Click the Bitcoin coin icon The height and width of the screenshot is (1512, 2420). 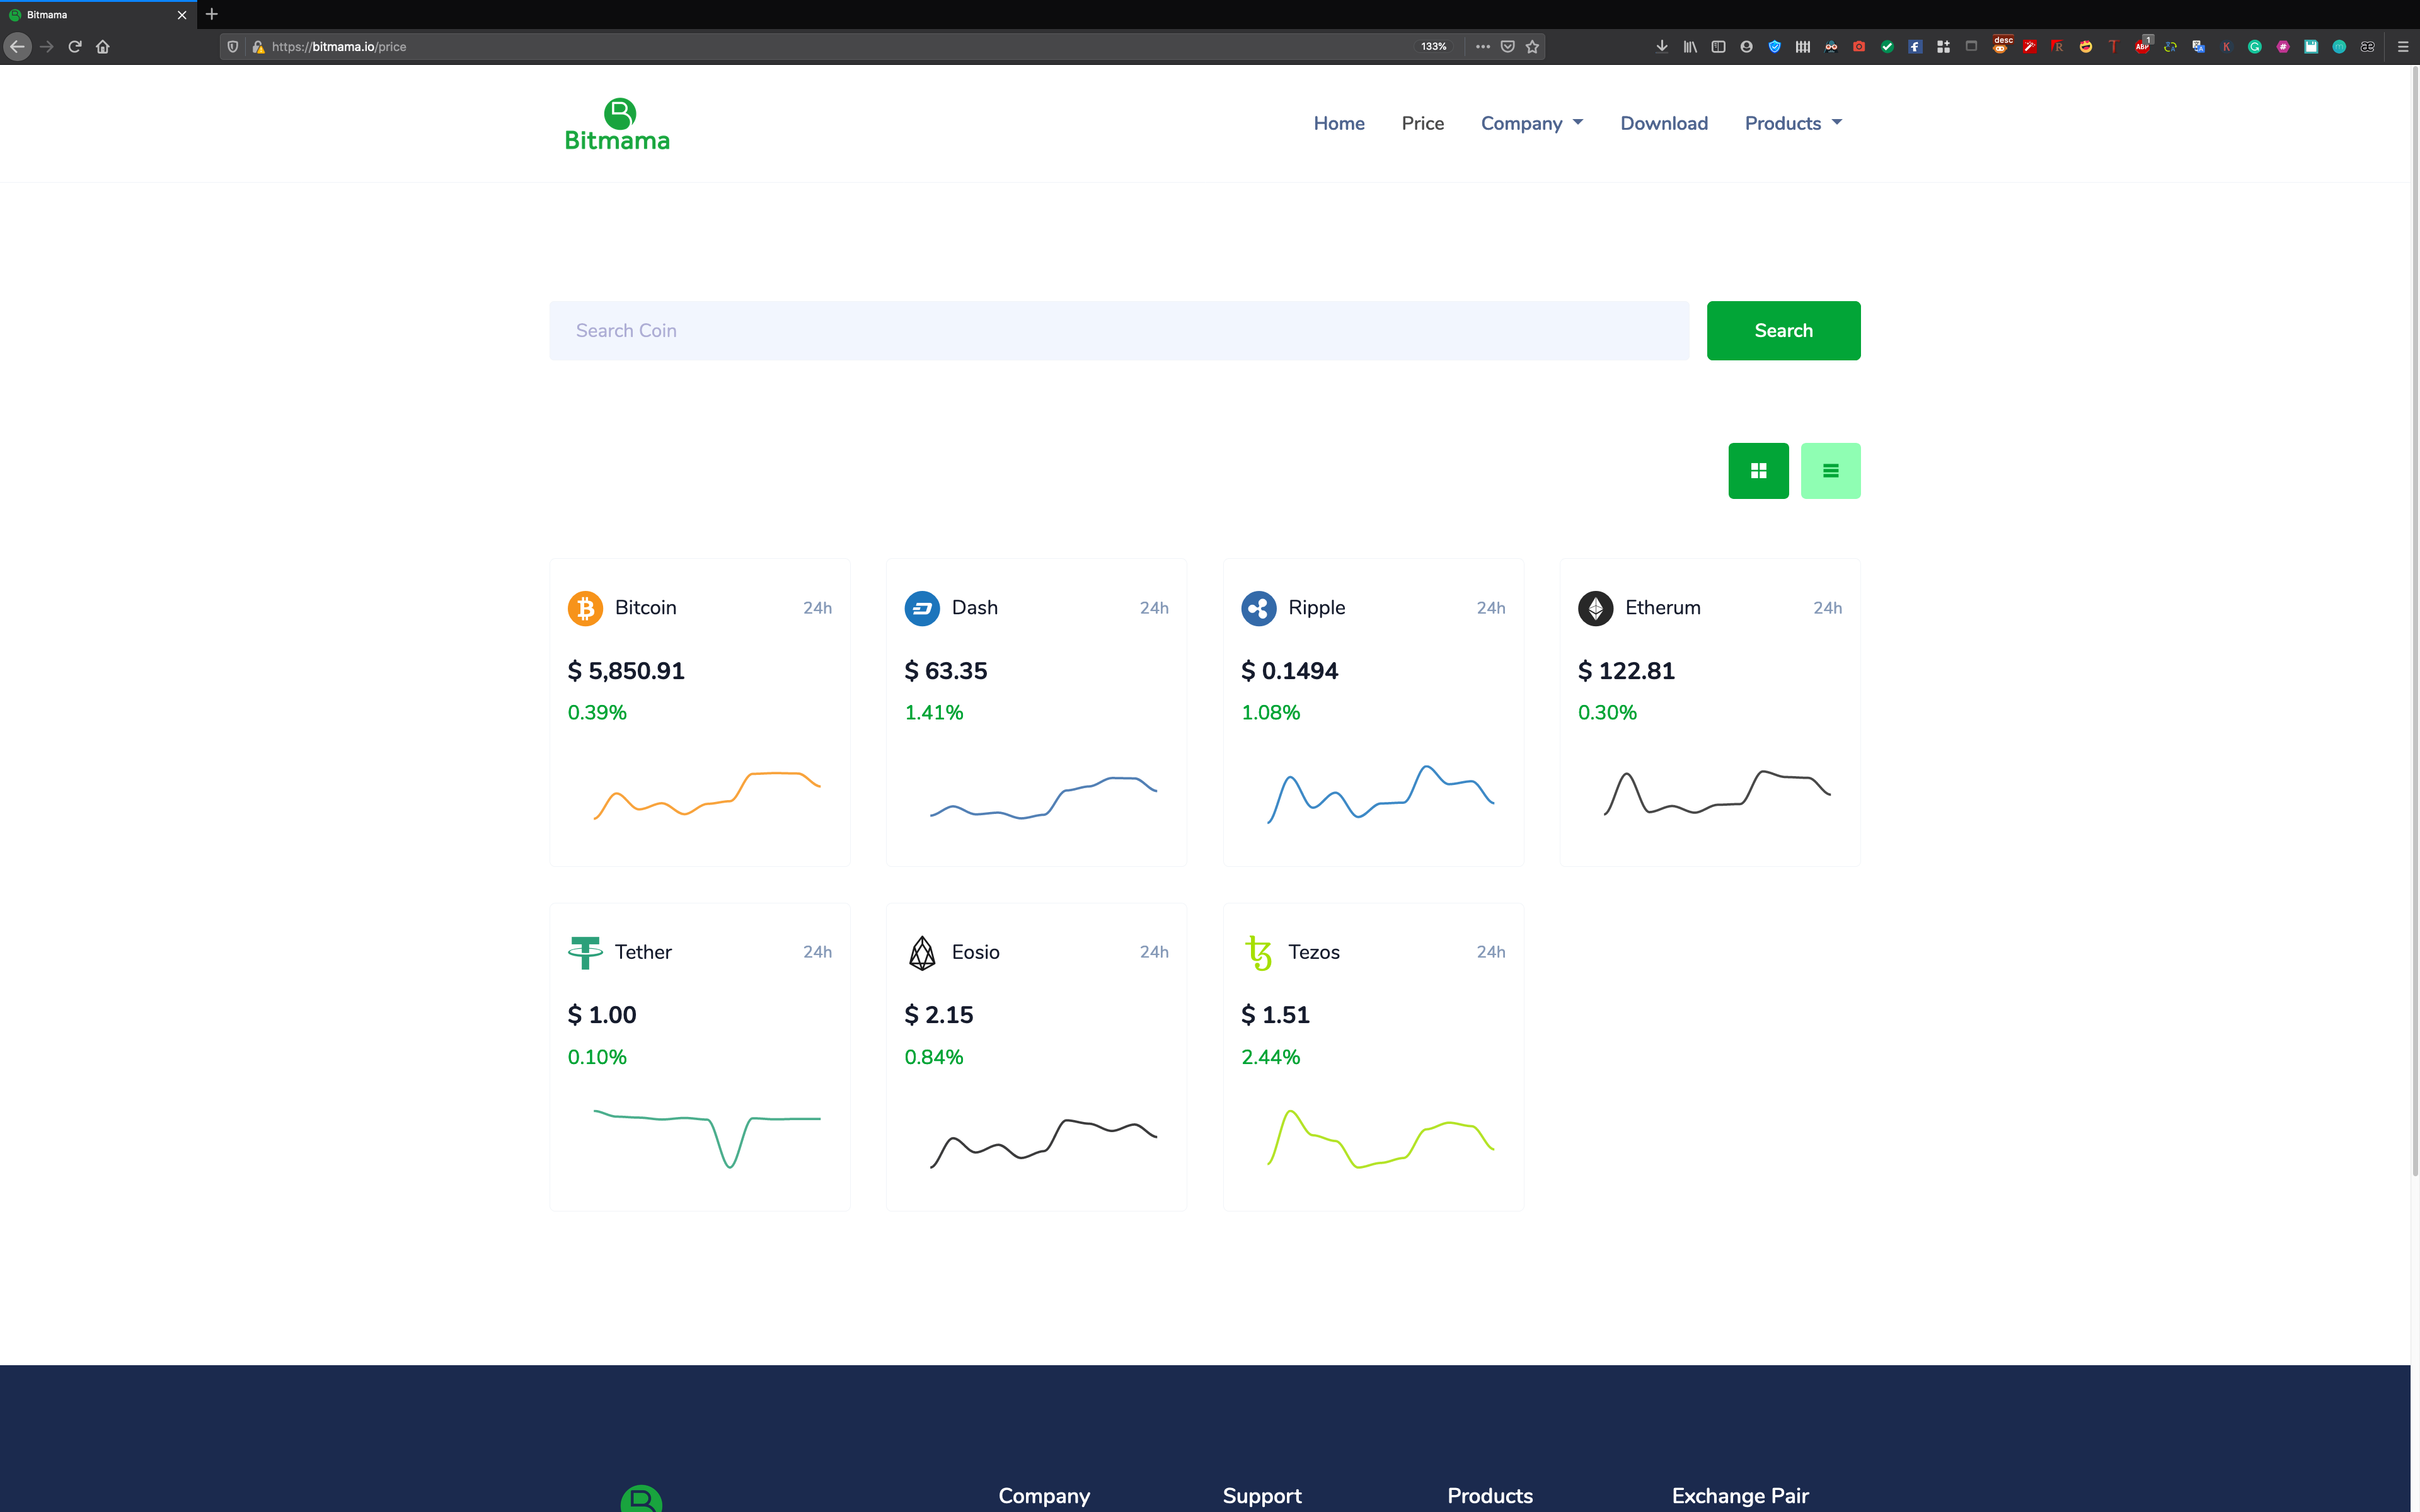click(x=585, y=608)
